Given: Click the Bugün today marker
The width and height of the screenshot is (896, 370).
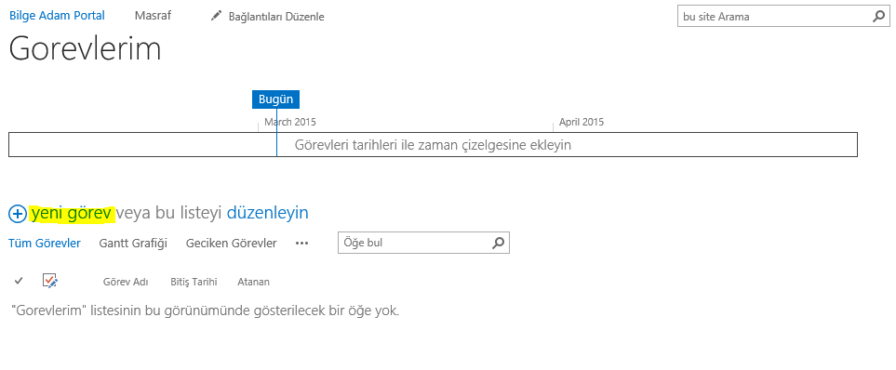Looking at the screenshot, I should click(276, 99).
